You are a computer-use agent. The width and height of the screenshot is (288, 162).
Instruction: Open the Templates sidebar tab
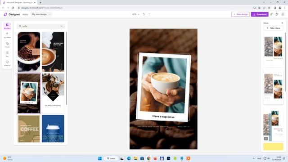coord(7,26)
